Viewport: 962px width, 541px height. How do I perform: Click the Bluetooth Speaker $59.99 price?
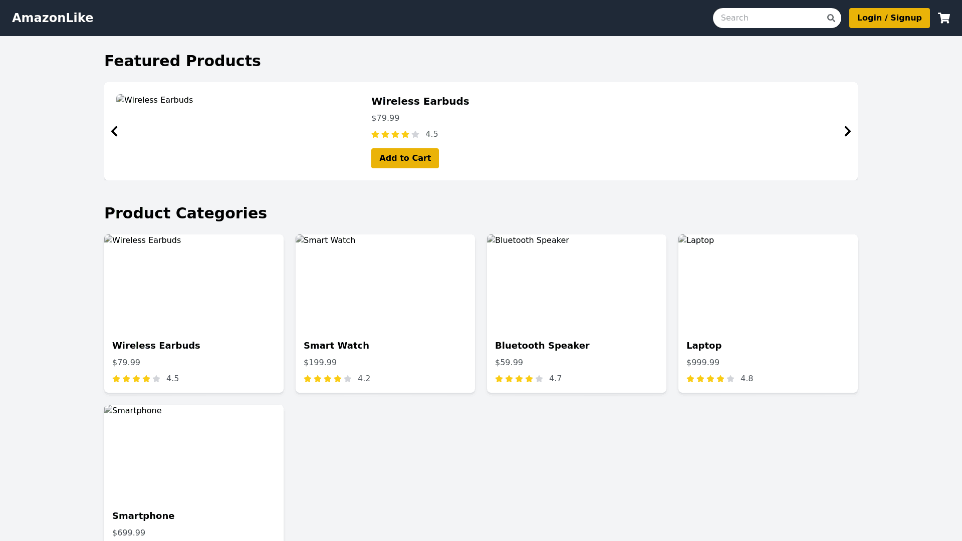(509, 362)
